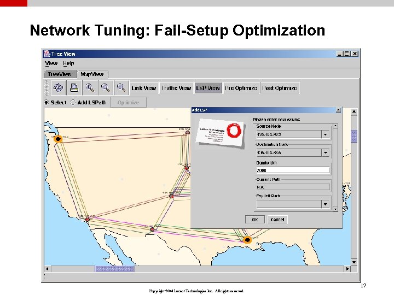Click the LSP View button
Viewport: 394px width, 295px height.
click(x=208, y=88)
